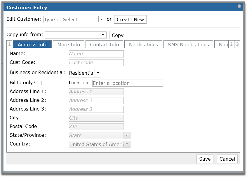Open Business or Residential dropdown arrow
This screenshot has height=177, width=247.
(x=98, y=73)
